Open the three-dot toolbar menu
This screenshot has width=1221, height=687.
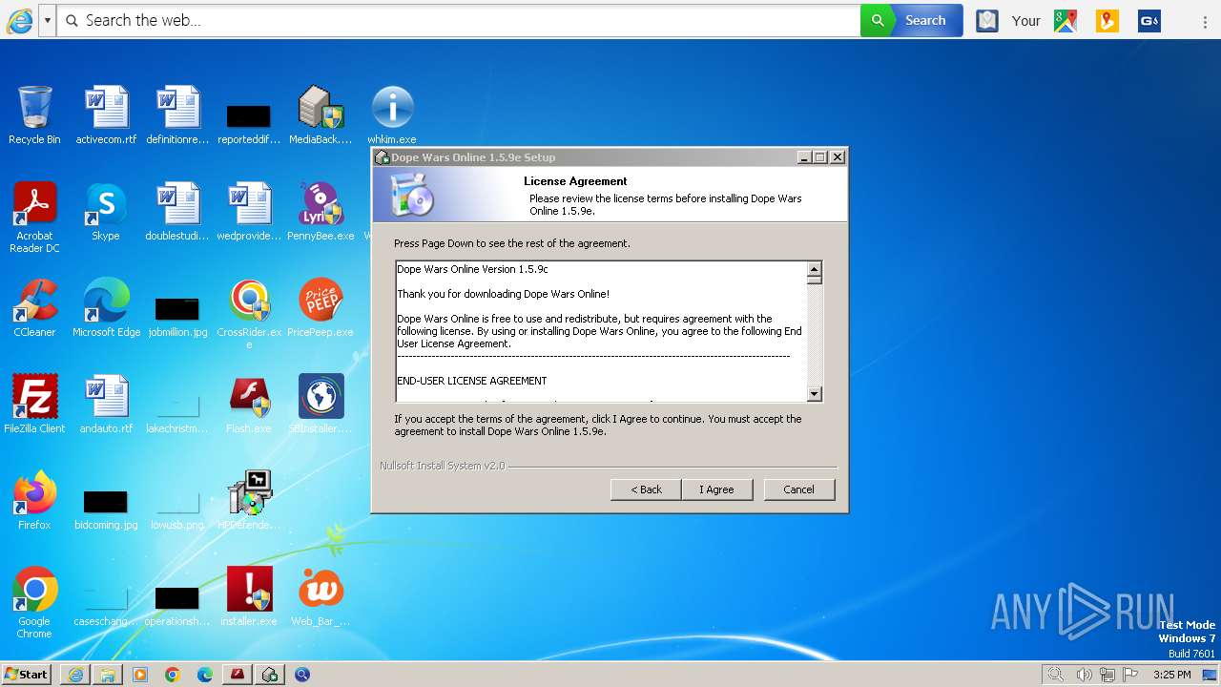[1206, 20]
